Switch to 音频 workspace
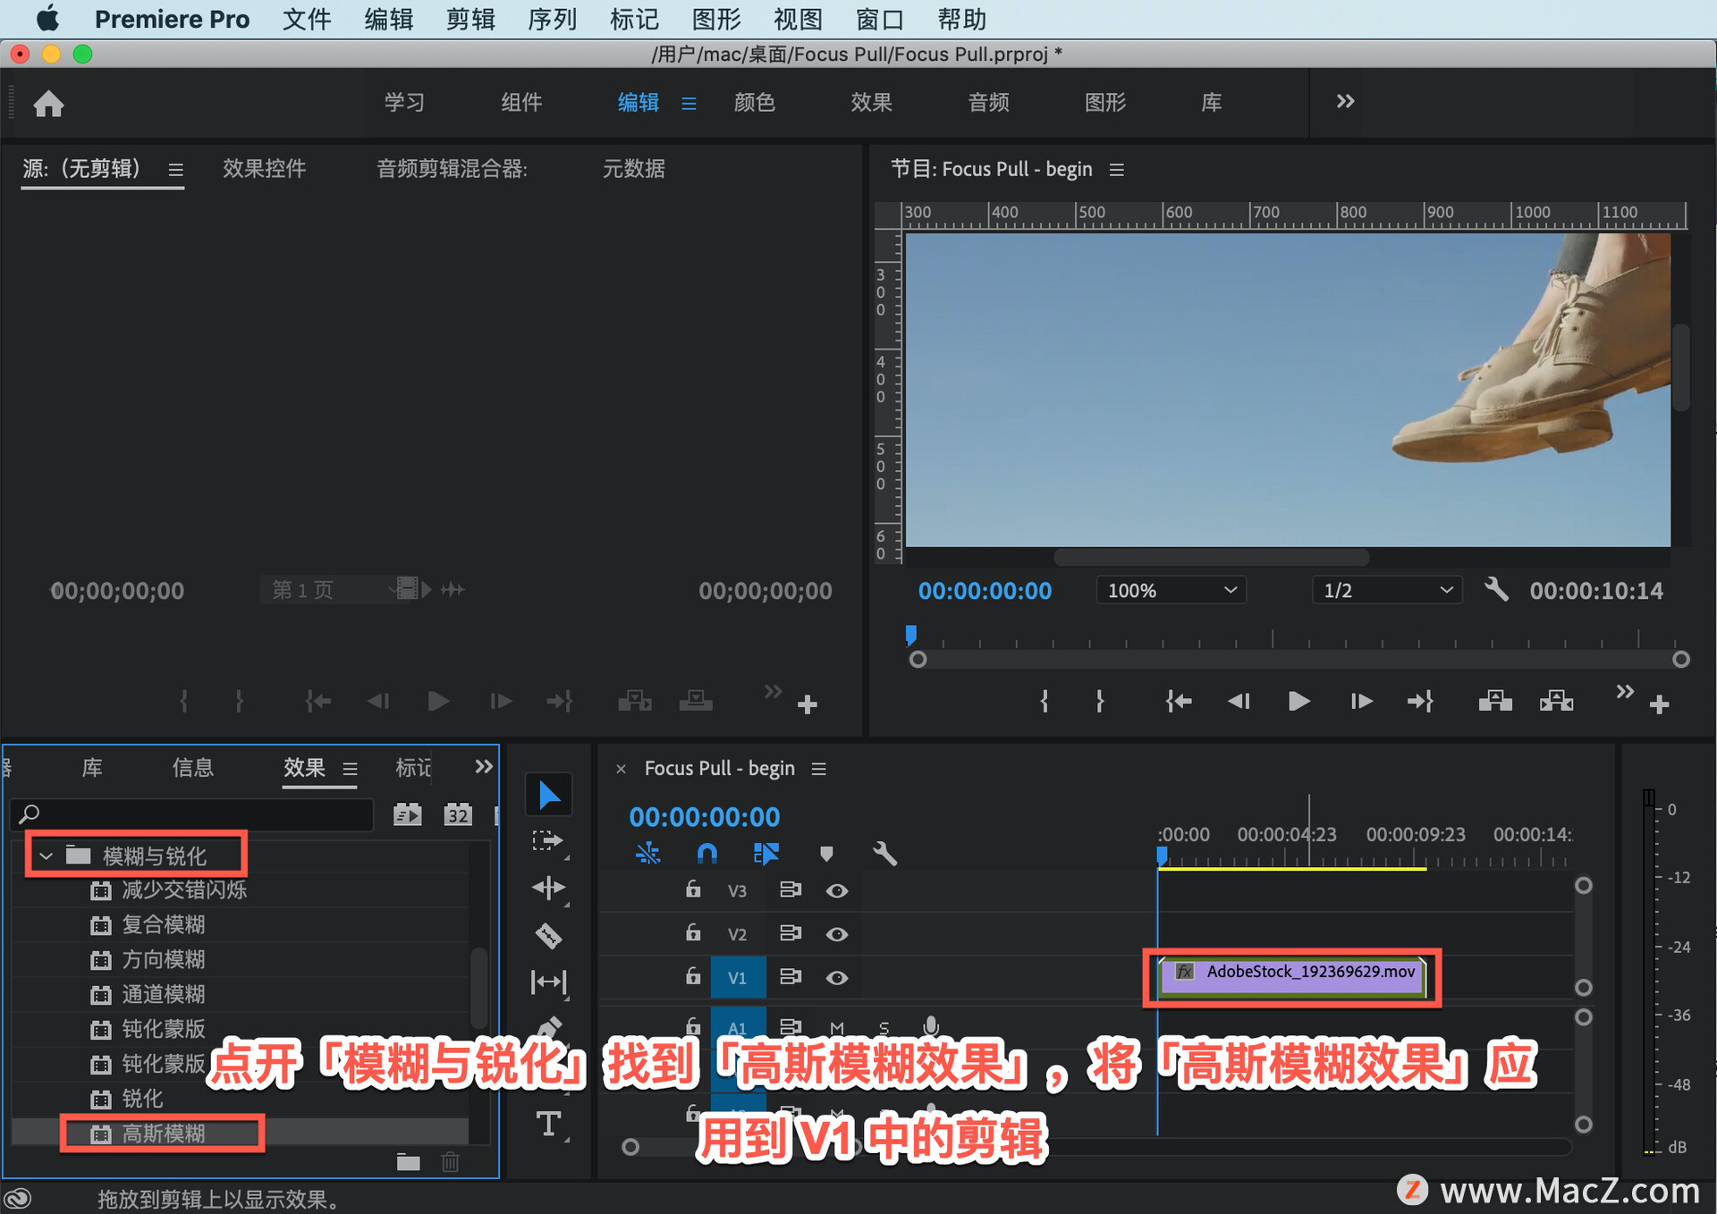Viewport: 1717px width, 1214px height. point(988,102)
